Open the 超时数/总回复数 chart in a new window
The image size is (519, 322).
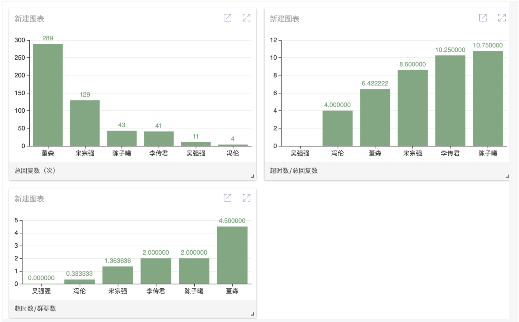(483, 18)
